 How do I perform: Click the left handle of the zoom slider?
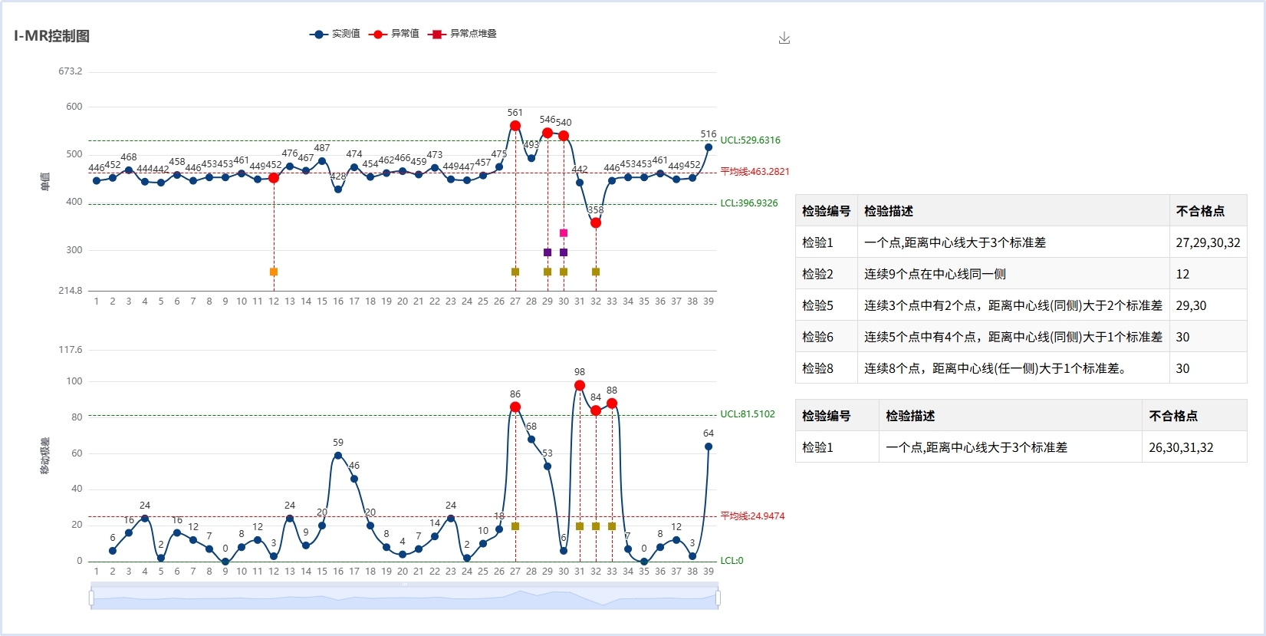point(91,598)
